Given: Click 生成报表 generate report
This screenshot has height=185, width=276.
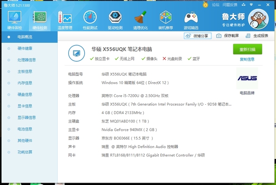Looking at the screenshot, I should click(x=257, y=36).
